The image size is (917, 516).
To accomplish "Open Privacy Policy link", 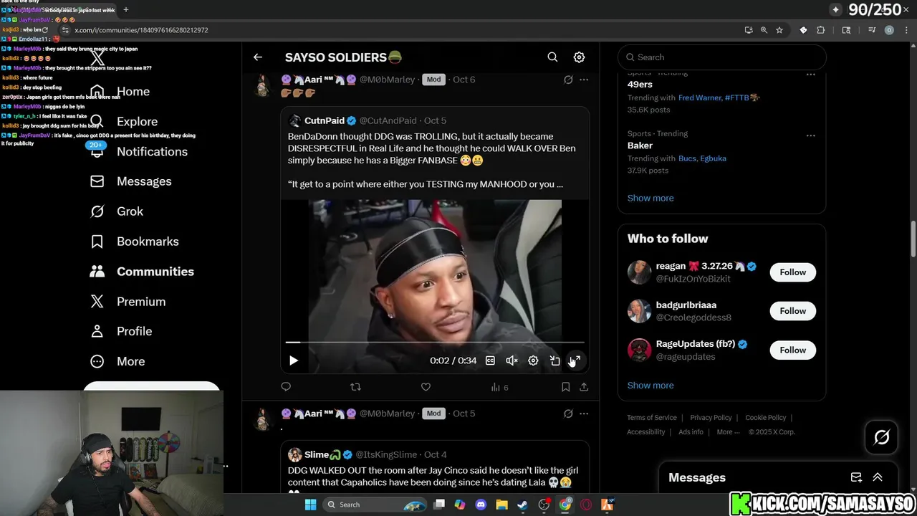I will [x=711, y=418].
